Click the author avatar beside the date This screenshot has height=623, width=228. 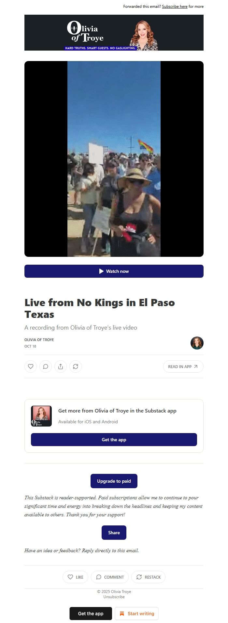coord(197,343)
